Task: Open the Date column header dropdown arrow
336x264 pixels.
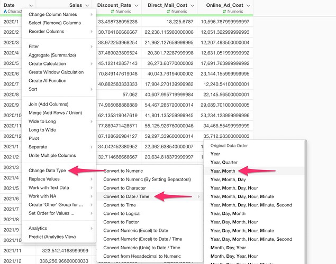Action: pos(31,5)
